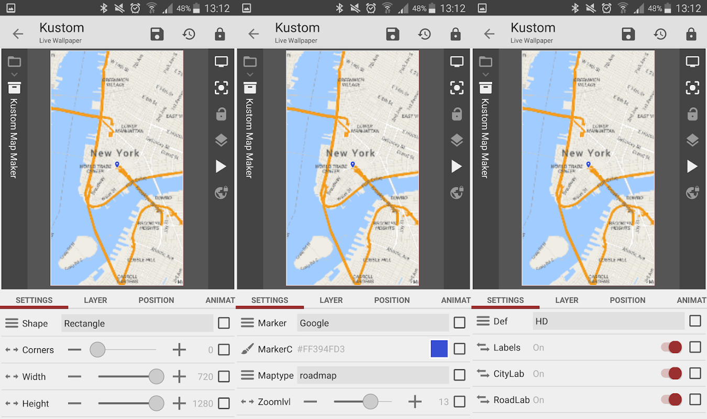
Task: Tap the play icon on the Marker settings screen
Action: click(457, 167)
